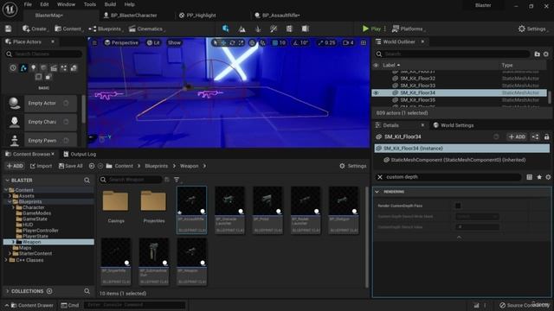
Task: Open the property matrix grid icon in Details
Action: pyautogui.click(x=529, y=177)
